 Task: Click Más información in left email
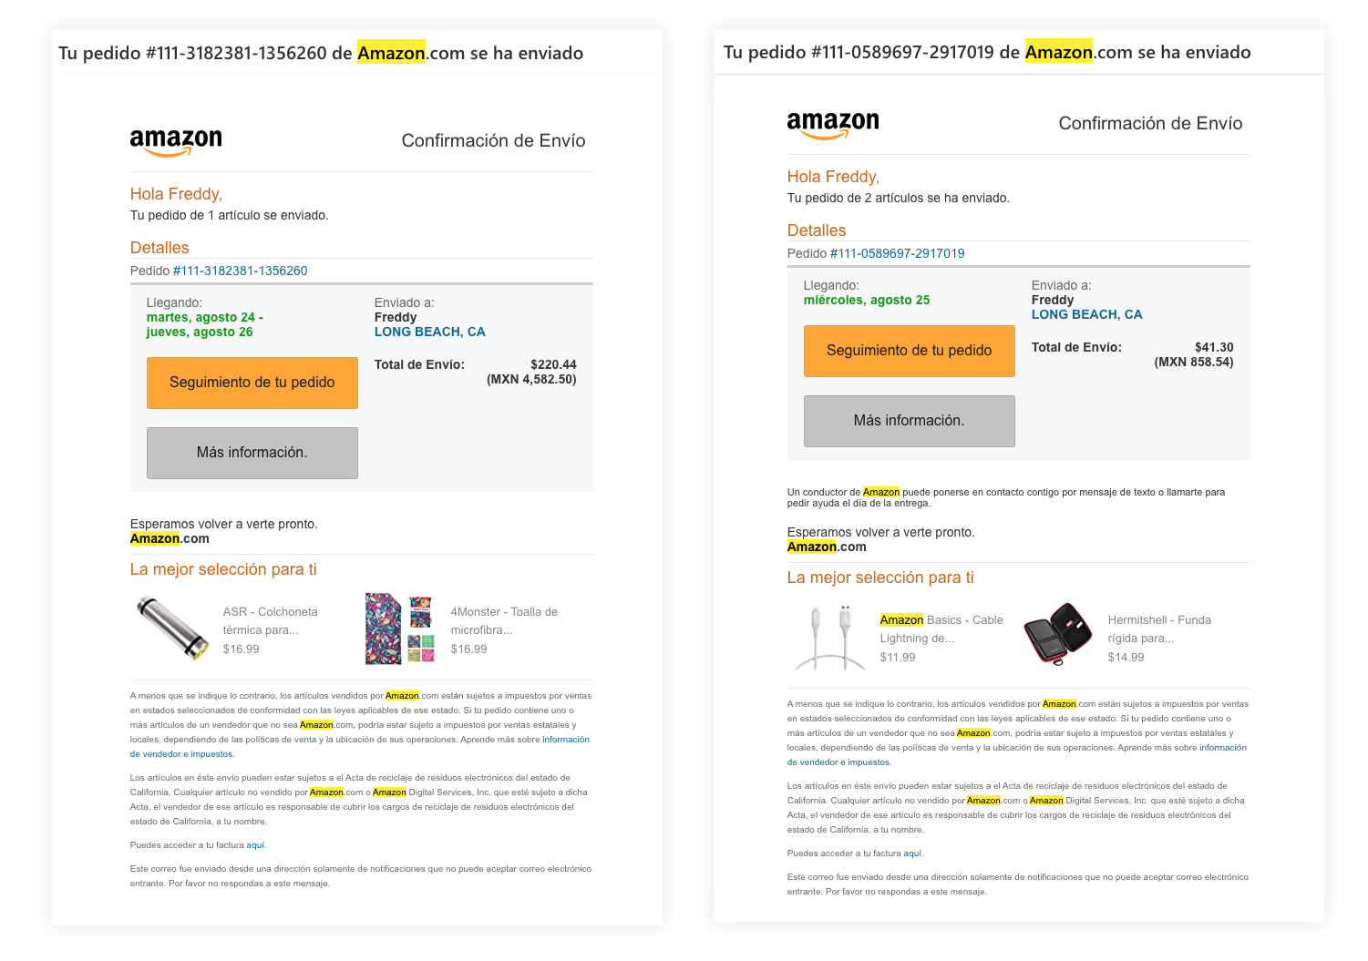(252, 453)
